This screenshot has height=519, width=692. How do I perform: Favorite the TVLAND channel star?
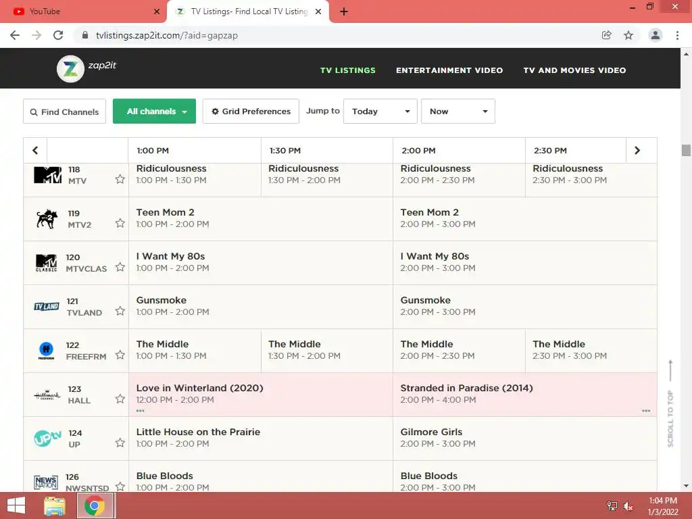click(120, 311)
